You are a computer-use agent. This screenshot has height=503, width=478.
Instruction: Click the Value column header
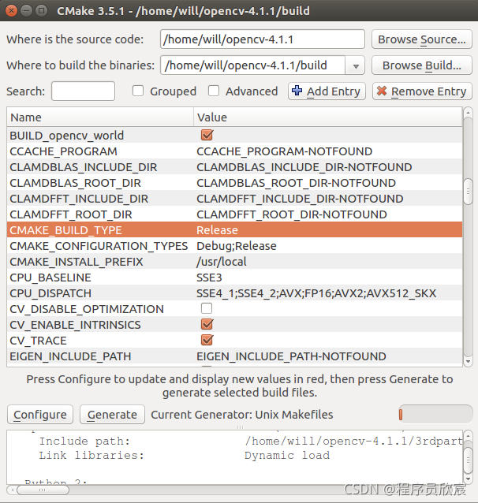(x=327, y=117)
